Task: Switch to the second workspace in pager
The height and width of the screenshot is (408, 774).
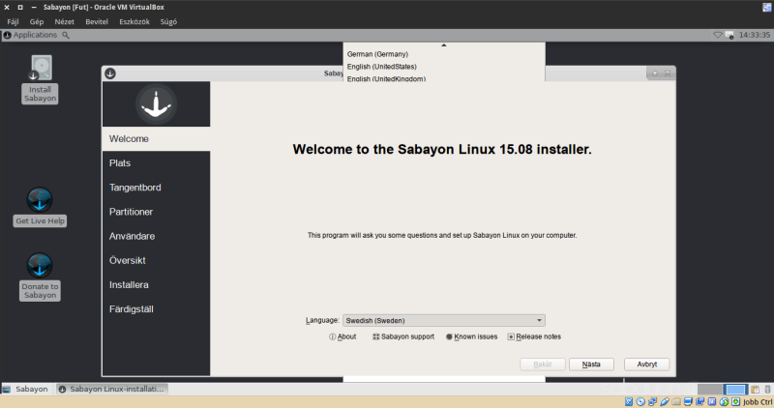Action: click(x=735, y=390)
